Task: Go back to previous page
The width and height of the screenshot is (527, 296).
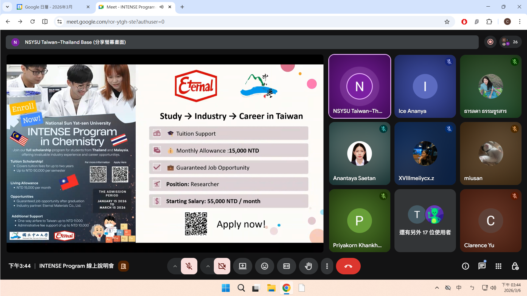Action: (x=8, y=22)
